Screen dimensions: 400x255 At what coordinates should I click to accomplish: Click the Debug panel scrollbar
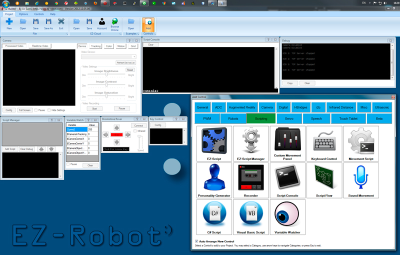tap(392, 61)
